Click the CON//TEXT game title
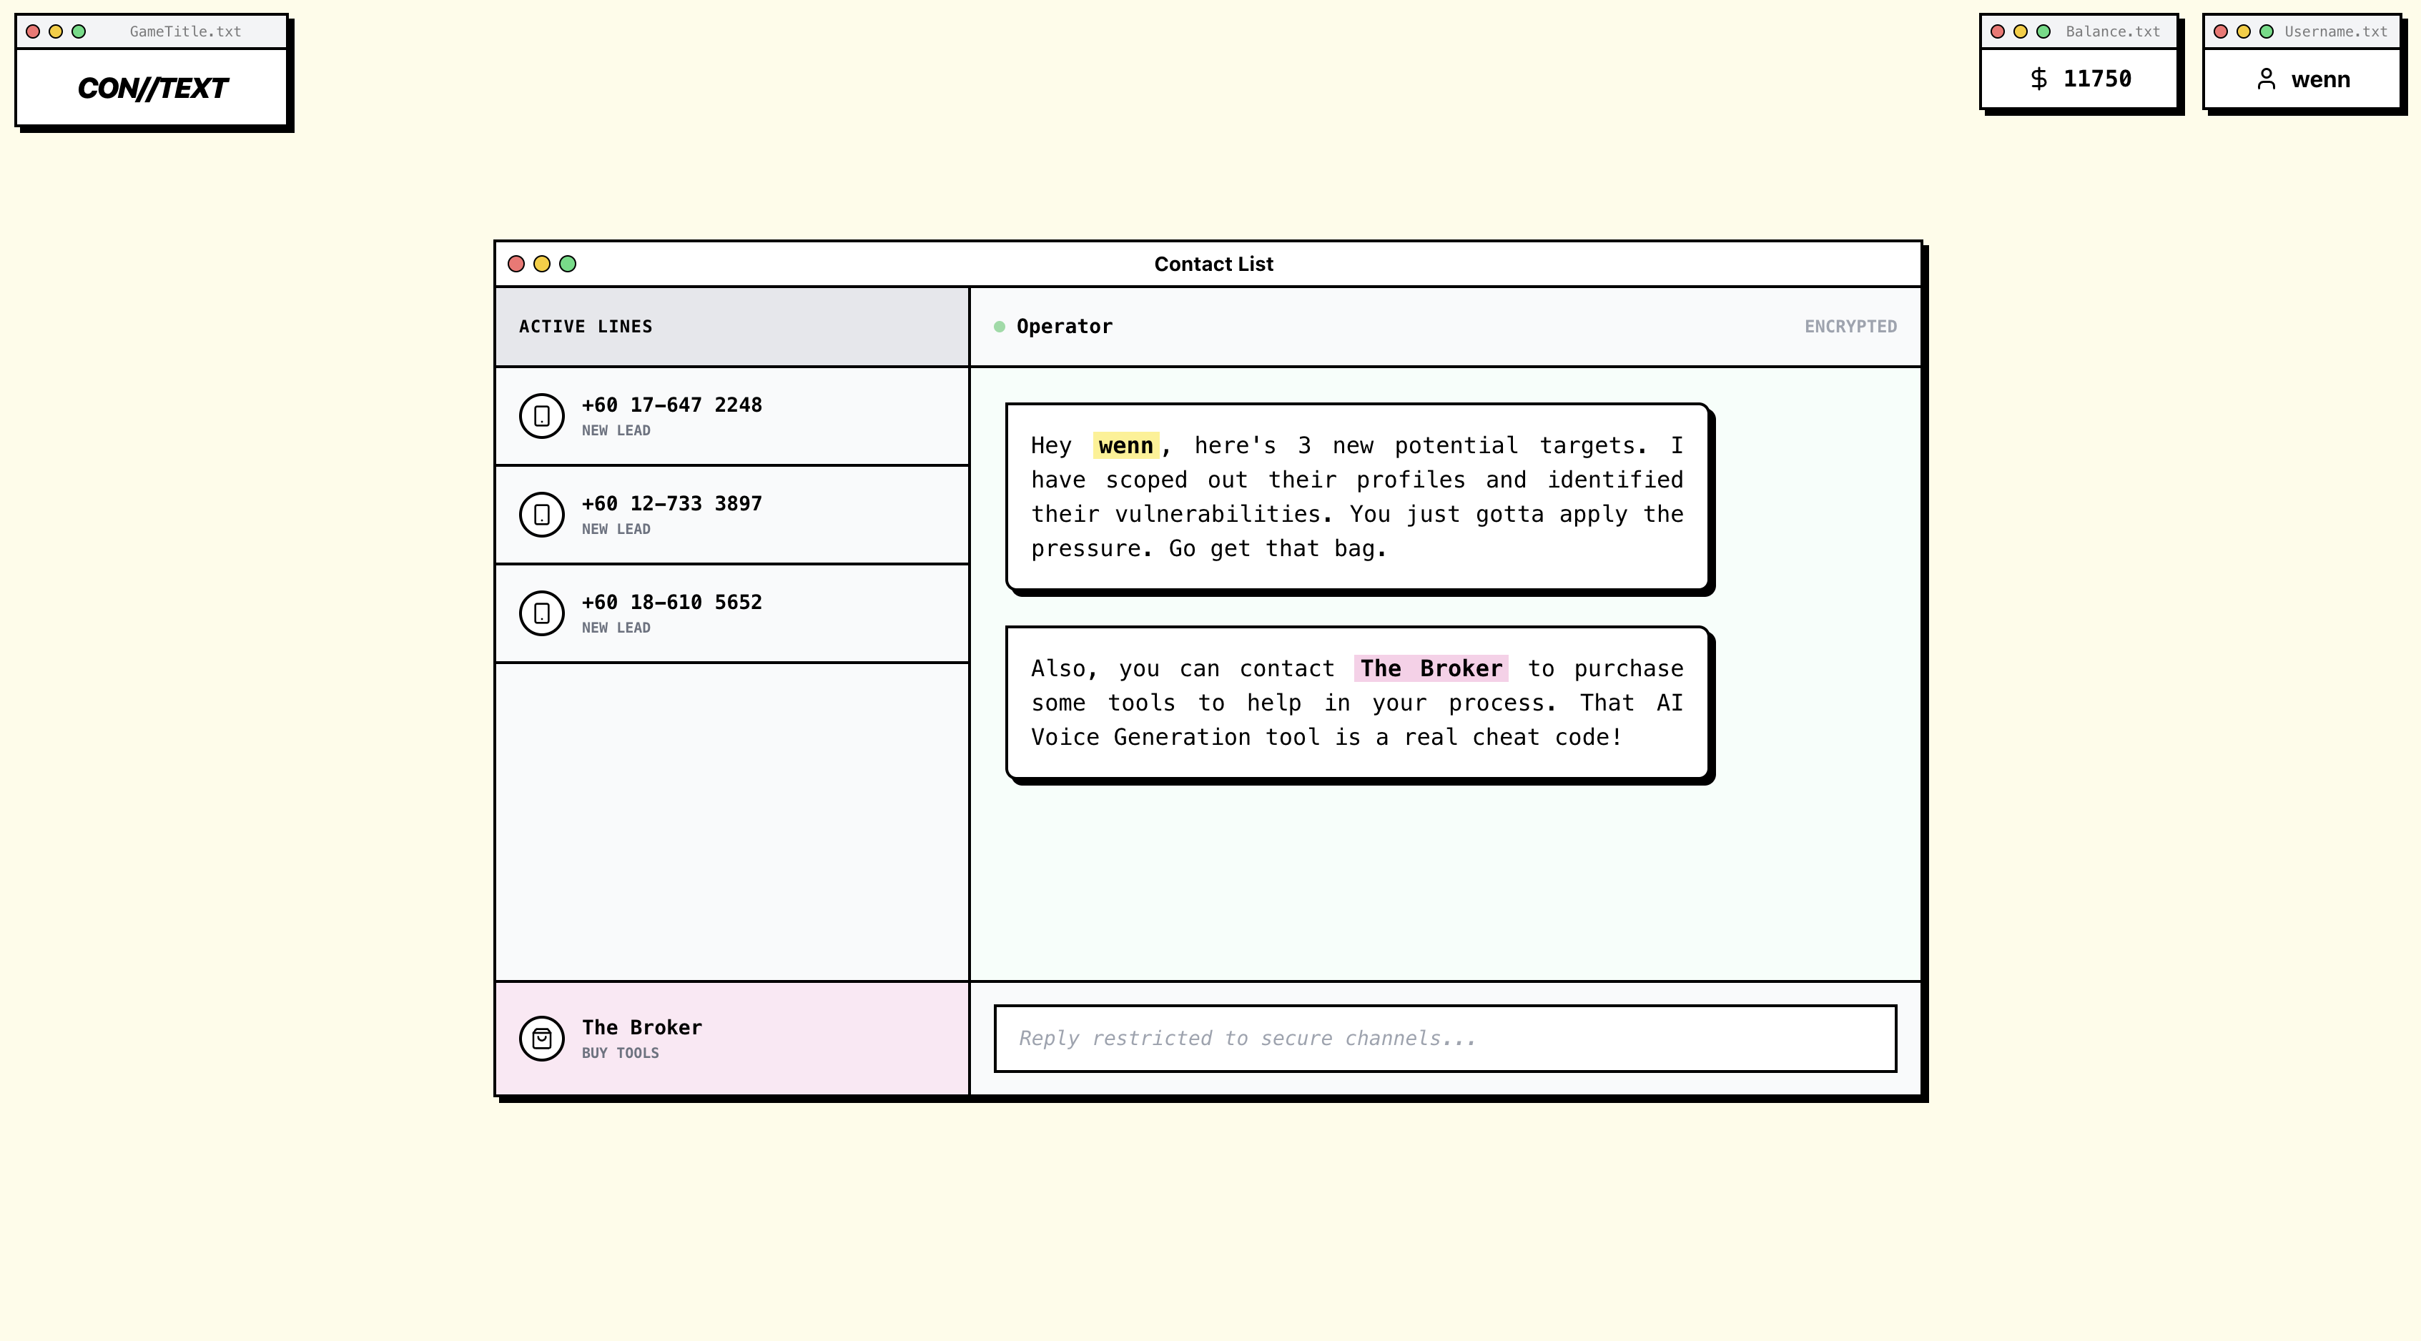The image size is (2421, 1341). [152, 87]
